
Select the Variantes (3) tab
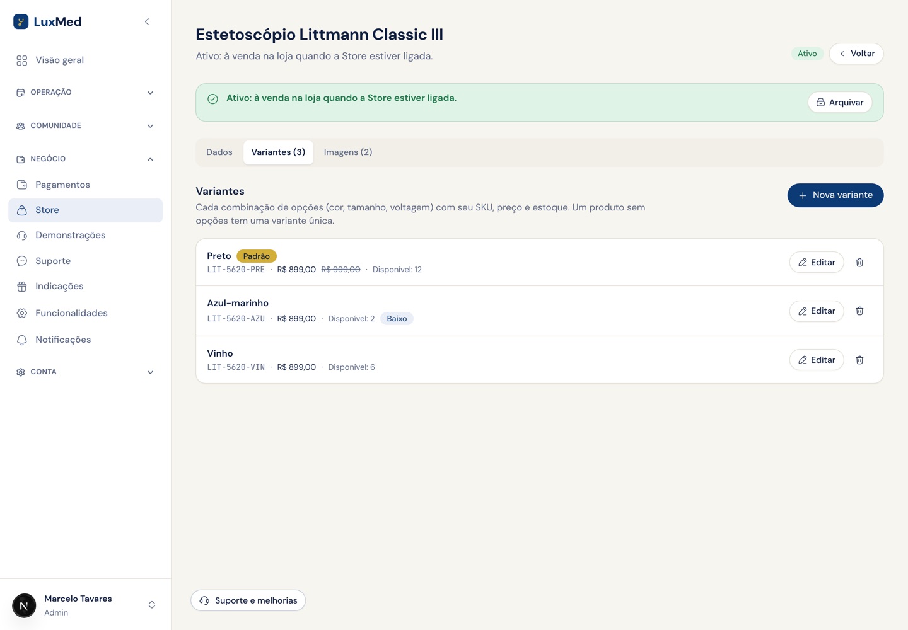point(278,152)
